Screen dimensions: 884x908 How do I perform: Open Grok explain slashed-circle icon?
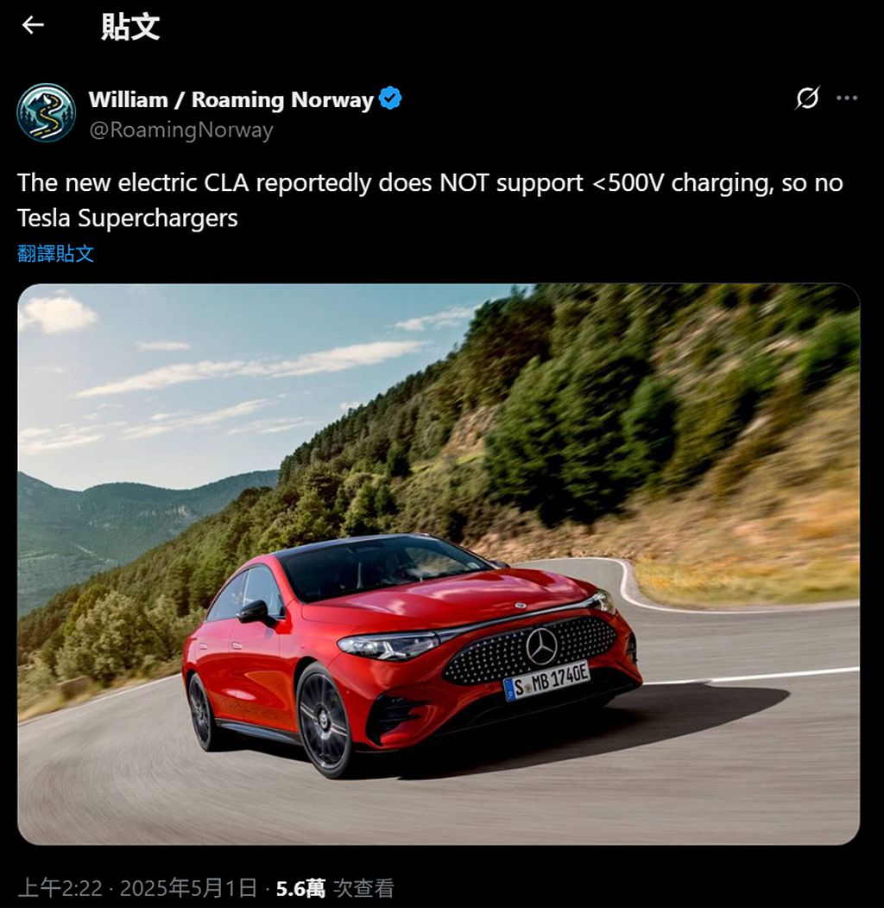click(x=807, y=98)
